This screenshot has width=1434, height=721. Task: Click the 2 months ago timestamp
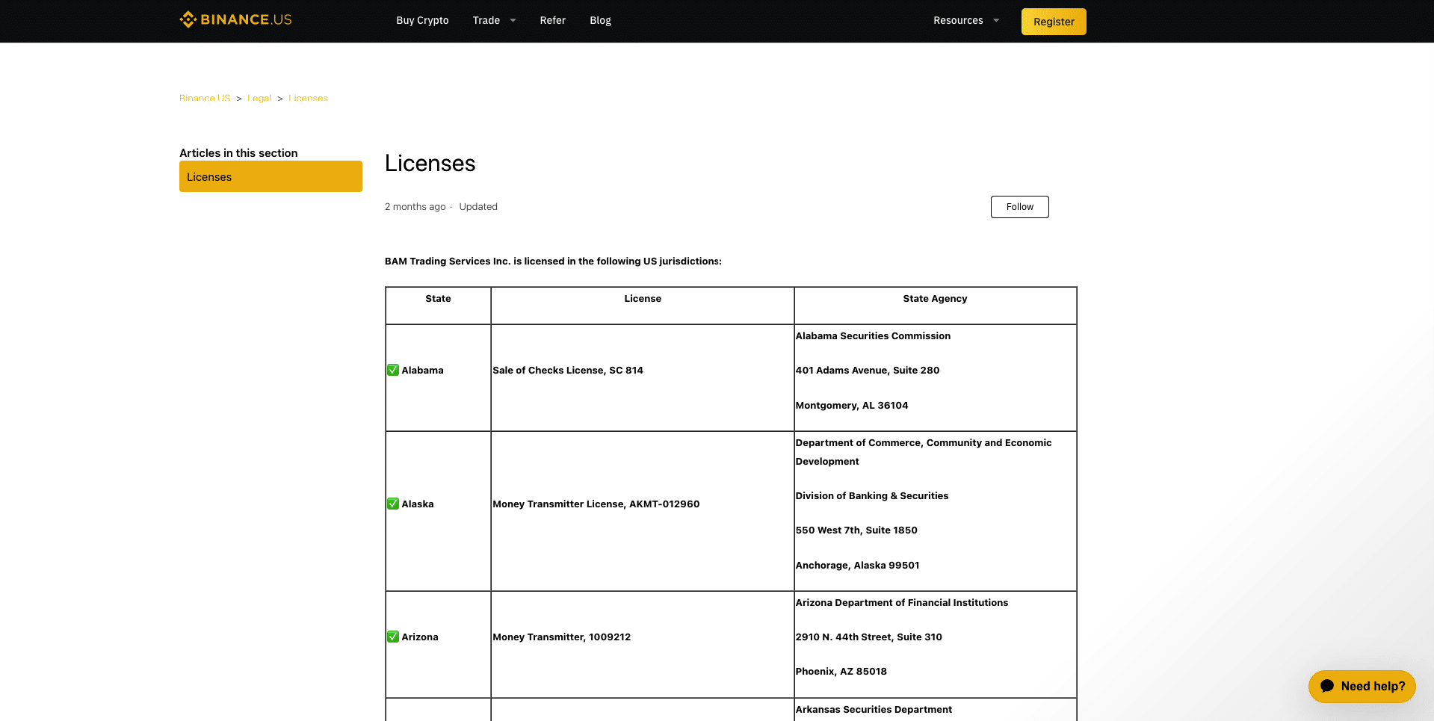[415, 206]
